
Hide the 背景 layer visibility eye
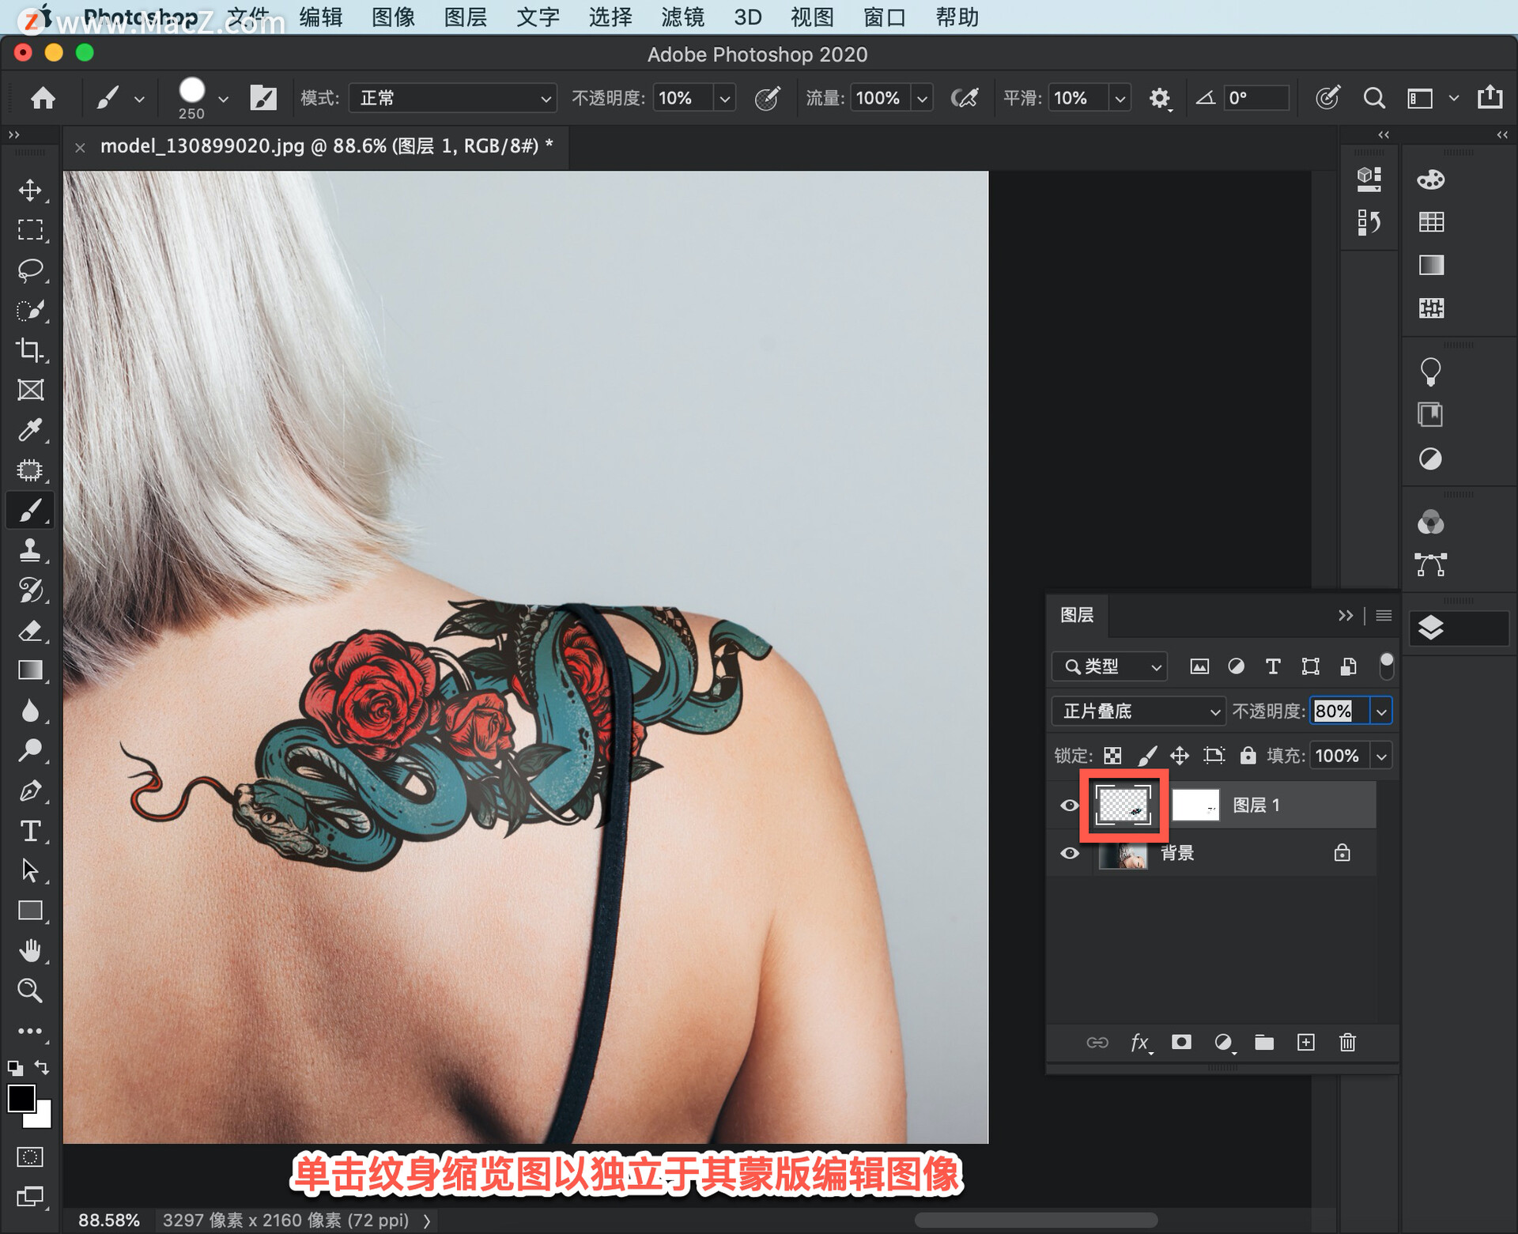[x=1069, y=854]
